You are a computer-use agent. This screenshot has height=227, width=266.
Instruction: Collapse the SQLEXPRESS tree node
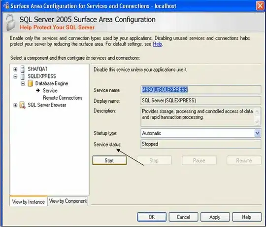pyautogui.click(x=15, y=76)
